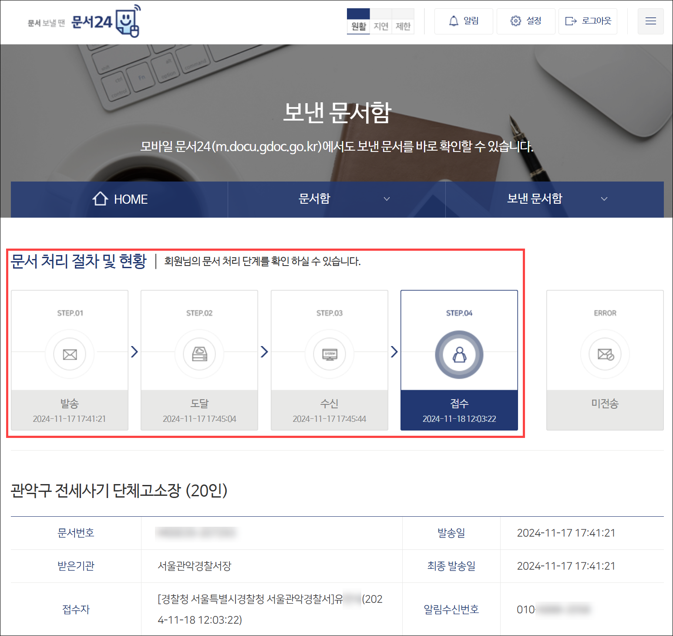Click the 문서번호 row label
Screen dimensions: 673x636
pyautogui.click(x=76, y=533)
